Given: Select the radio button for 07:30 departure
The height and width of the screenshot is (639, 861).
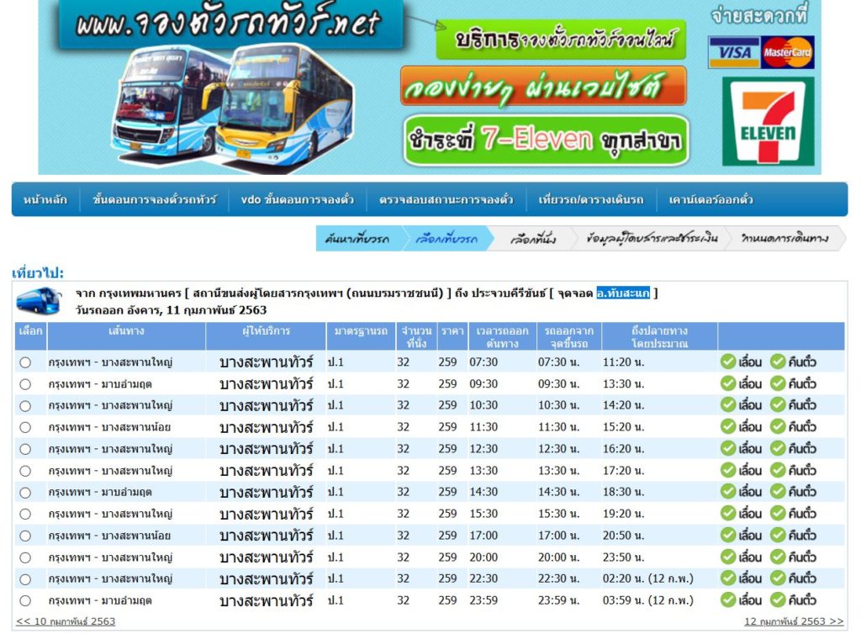Looking at the screenshot, I should point(25,362).
